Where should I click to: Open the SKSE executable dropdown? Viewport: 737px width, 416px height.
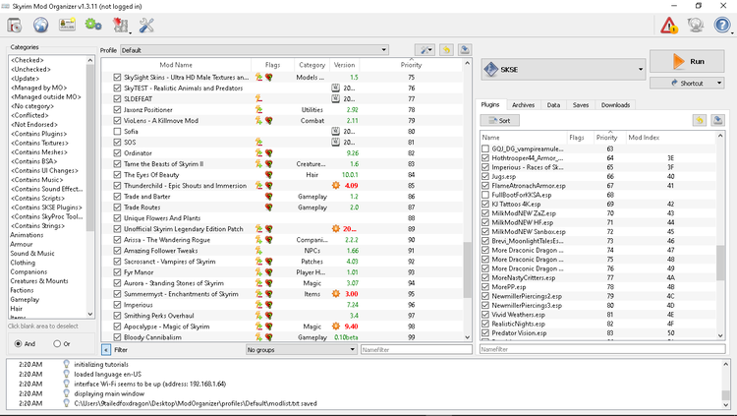point(641,69)
